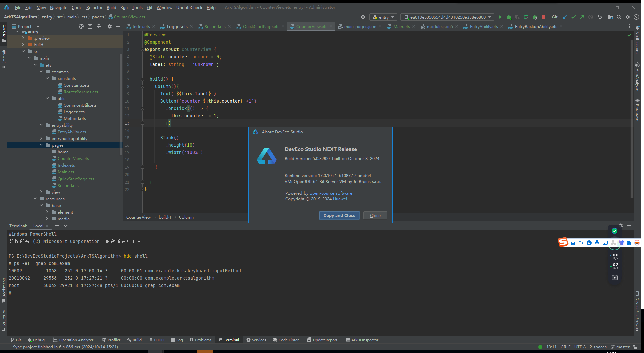Commit changes with the green checkmark
This screenshot has height=353, width=644.
[573, 17]
